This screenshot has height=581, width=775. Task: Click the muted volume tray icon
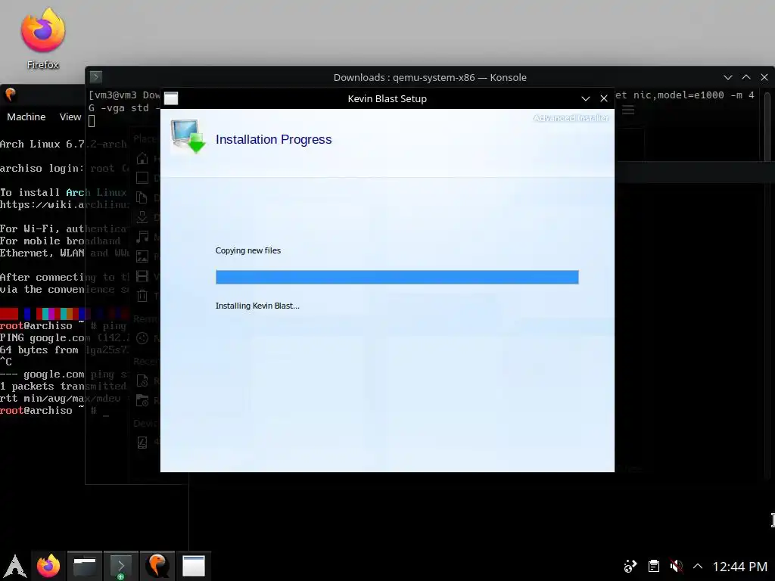tap(676, 566)
